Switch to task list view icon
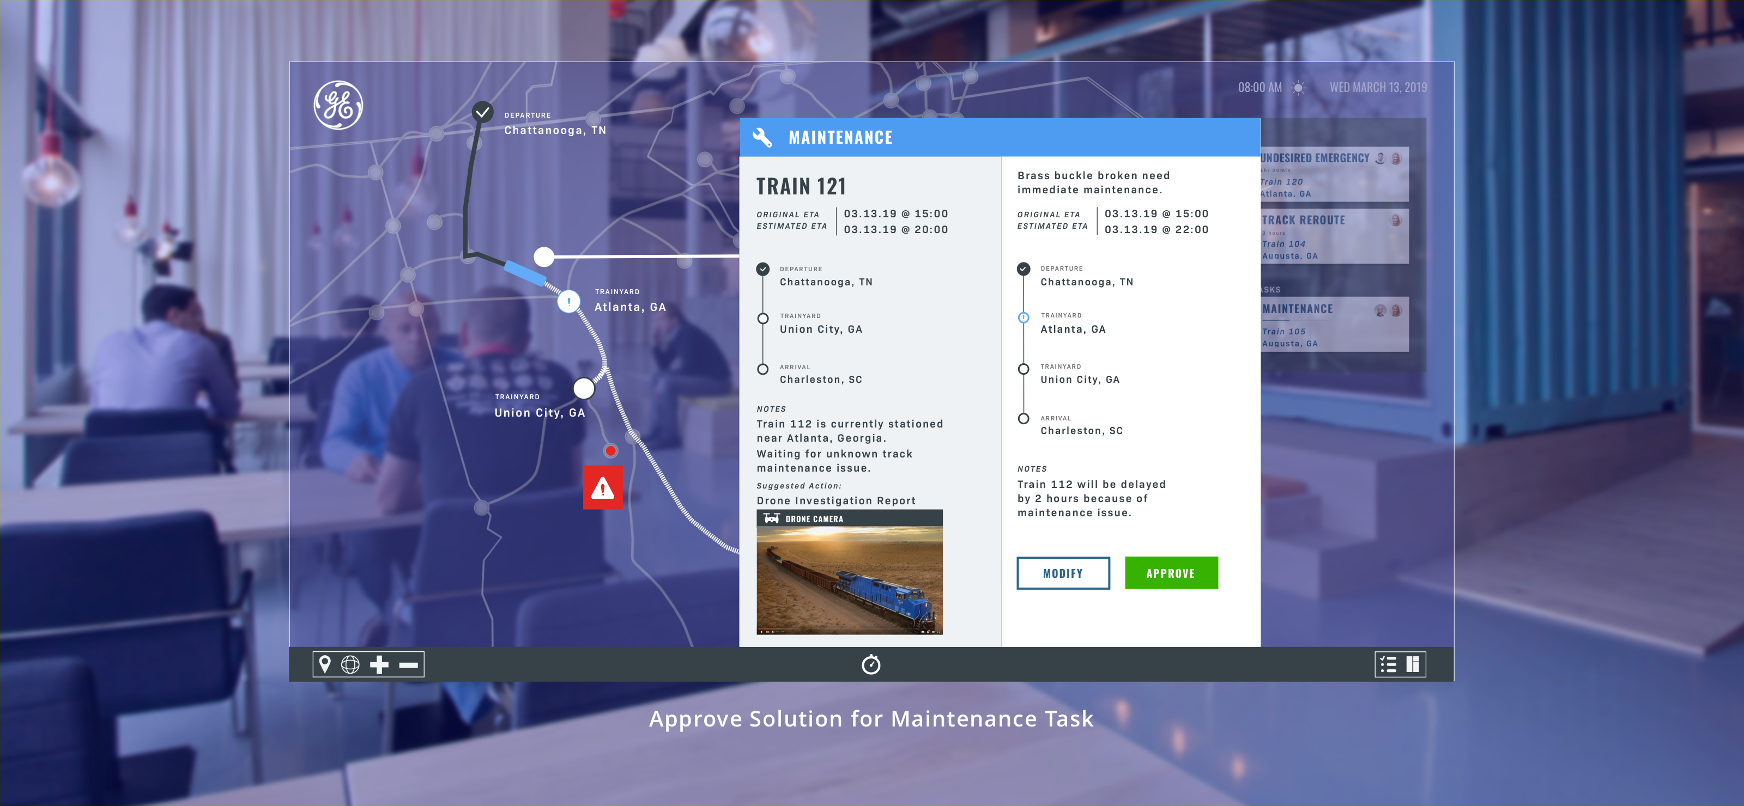Viewport: 1744px width, 806px height. pyautogui.click(x=1388, y=664)
